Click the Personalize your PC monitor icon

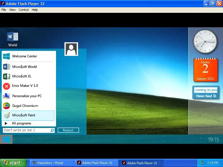6,96
